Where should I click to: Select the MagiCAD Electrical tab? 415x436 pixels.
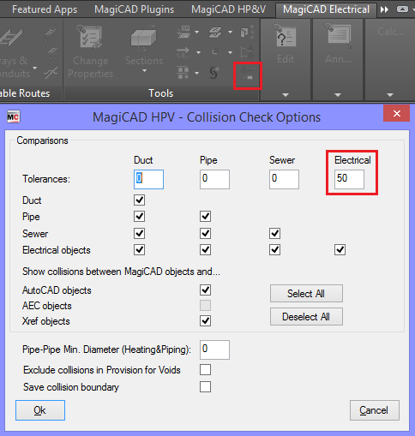[326, 9]
